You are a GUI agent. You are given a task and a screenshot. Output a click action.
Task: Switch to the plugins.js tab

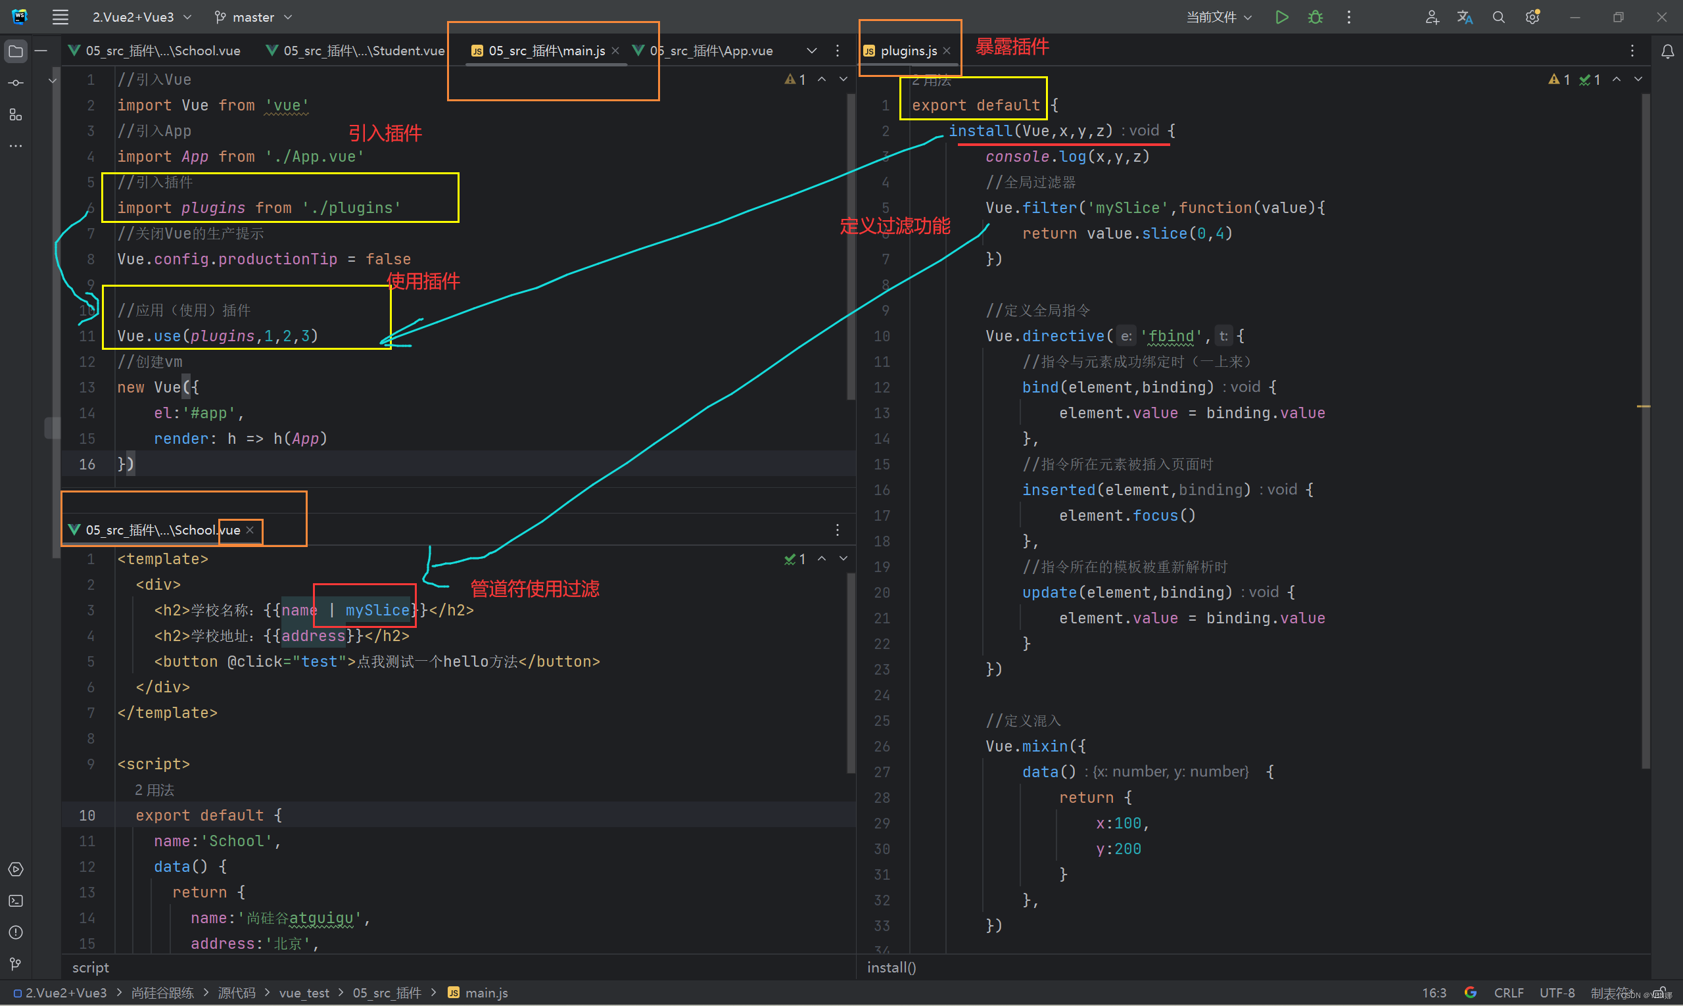tap(909, 50)
